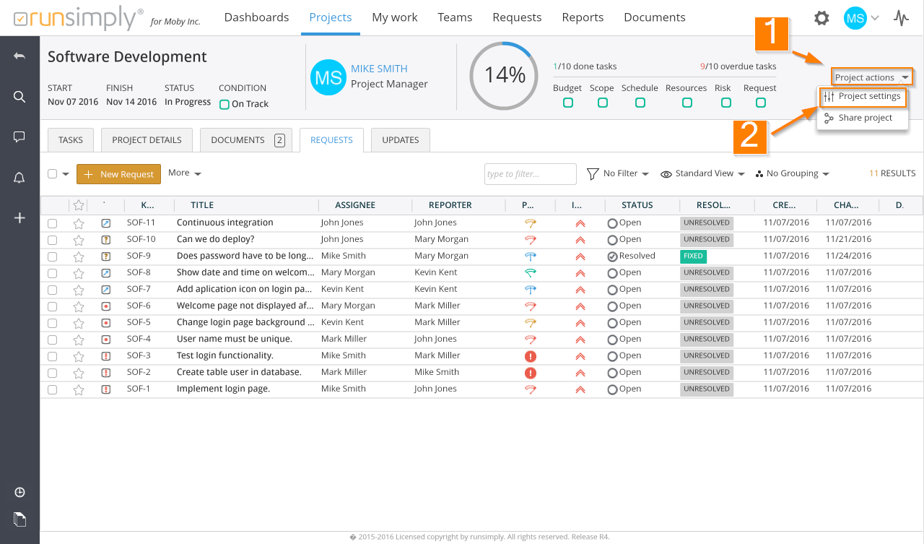
Task: Click the New Request button
Action: click(x=118, y=174)
